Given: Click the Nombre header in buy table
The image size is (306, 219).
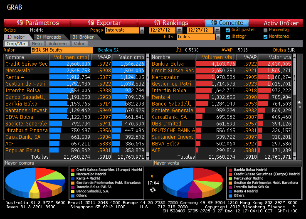Looking at the screenshot, I should point(27,57).
